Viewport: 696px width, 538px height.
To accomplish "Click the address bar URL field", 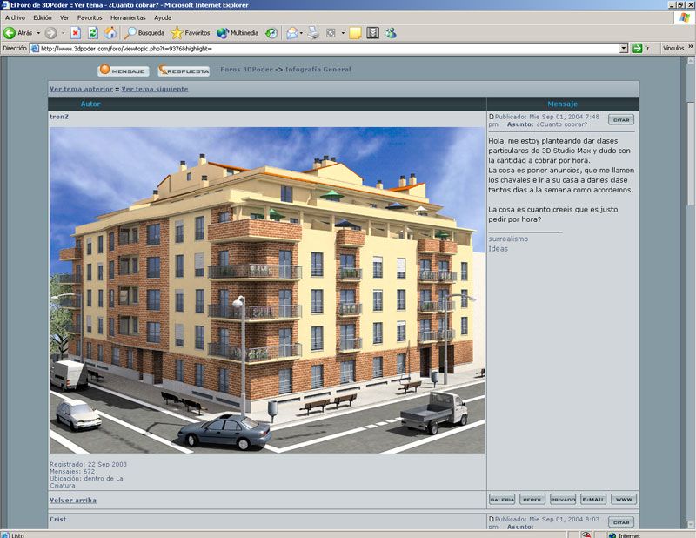I will pos(329,49).
